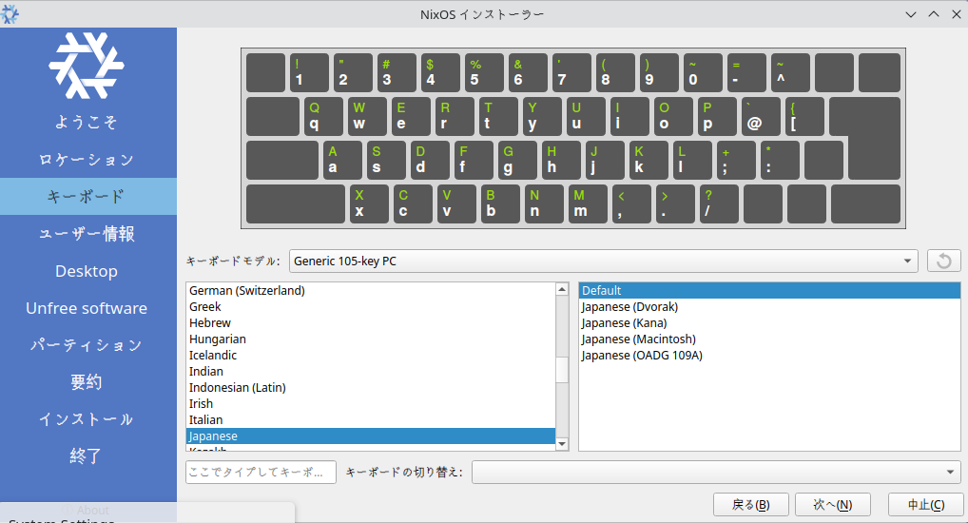Click the = - key in keyboard preview
Viewport: 968px width, 523px height.
(x=746, y=73)
